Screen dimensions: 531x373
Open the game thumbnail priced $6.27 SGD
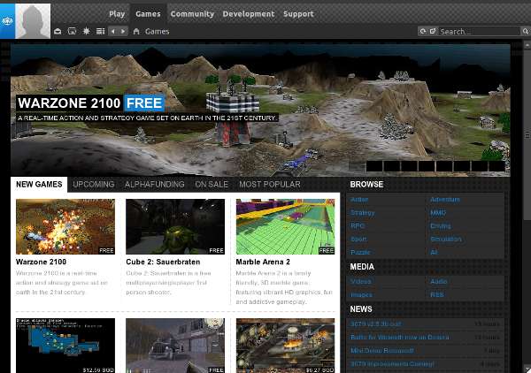click(285, 346)
